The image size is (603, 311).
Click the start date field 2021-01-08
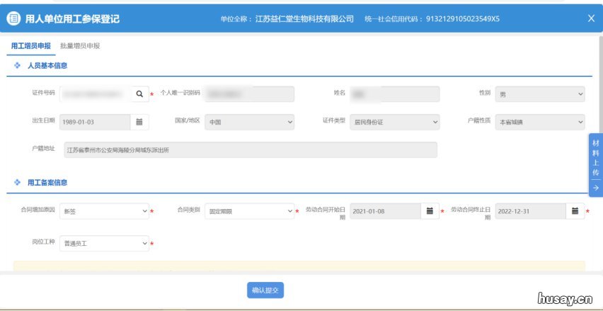point(385,211)
